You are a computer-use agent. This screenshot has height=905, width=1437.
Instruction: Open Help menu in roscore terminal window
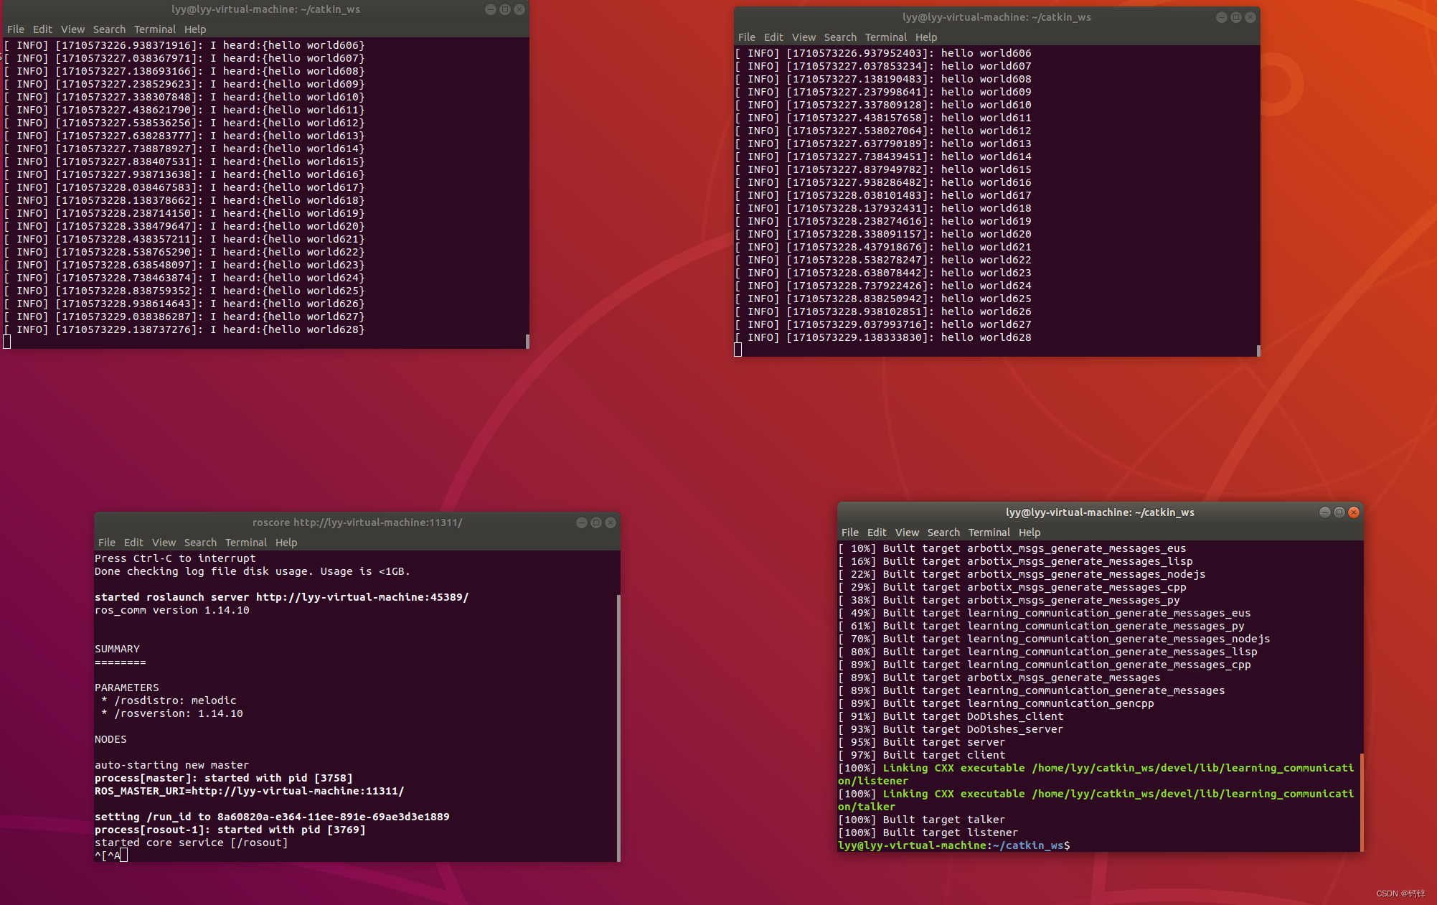(286, 543)
